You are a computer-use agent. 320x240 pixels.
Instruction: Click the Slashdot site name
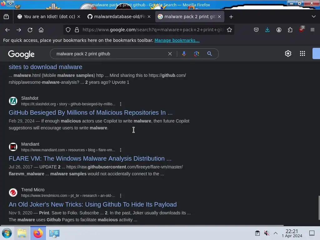[30, 98]
